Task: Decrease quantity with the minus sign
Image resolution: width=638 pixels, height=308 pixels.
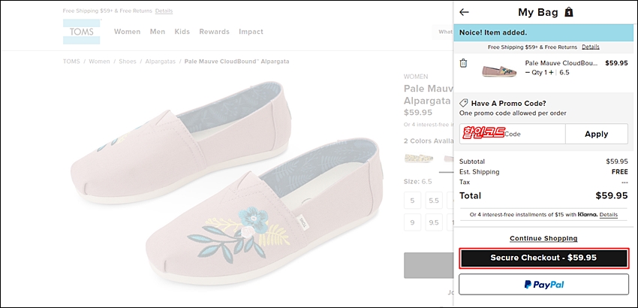Action: (x=528, y=73)
